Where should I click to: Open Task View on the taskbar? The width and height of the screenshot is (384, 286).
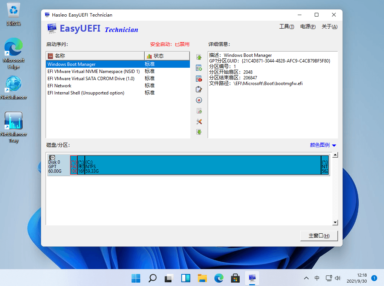coord(169,278)
